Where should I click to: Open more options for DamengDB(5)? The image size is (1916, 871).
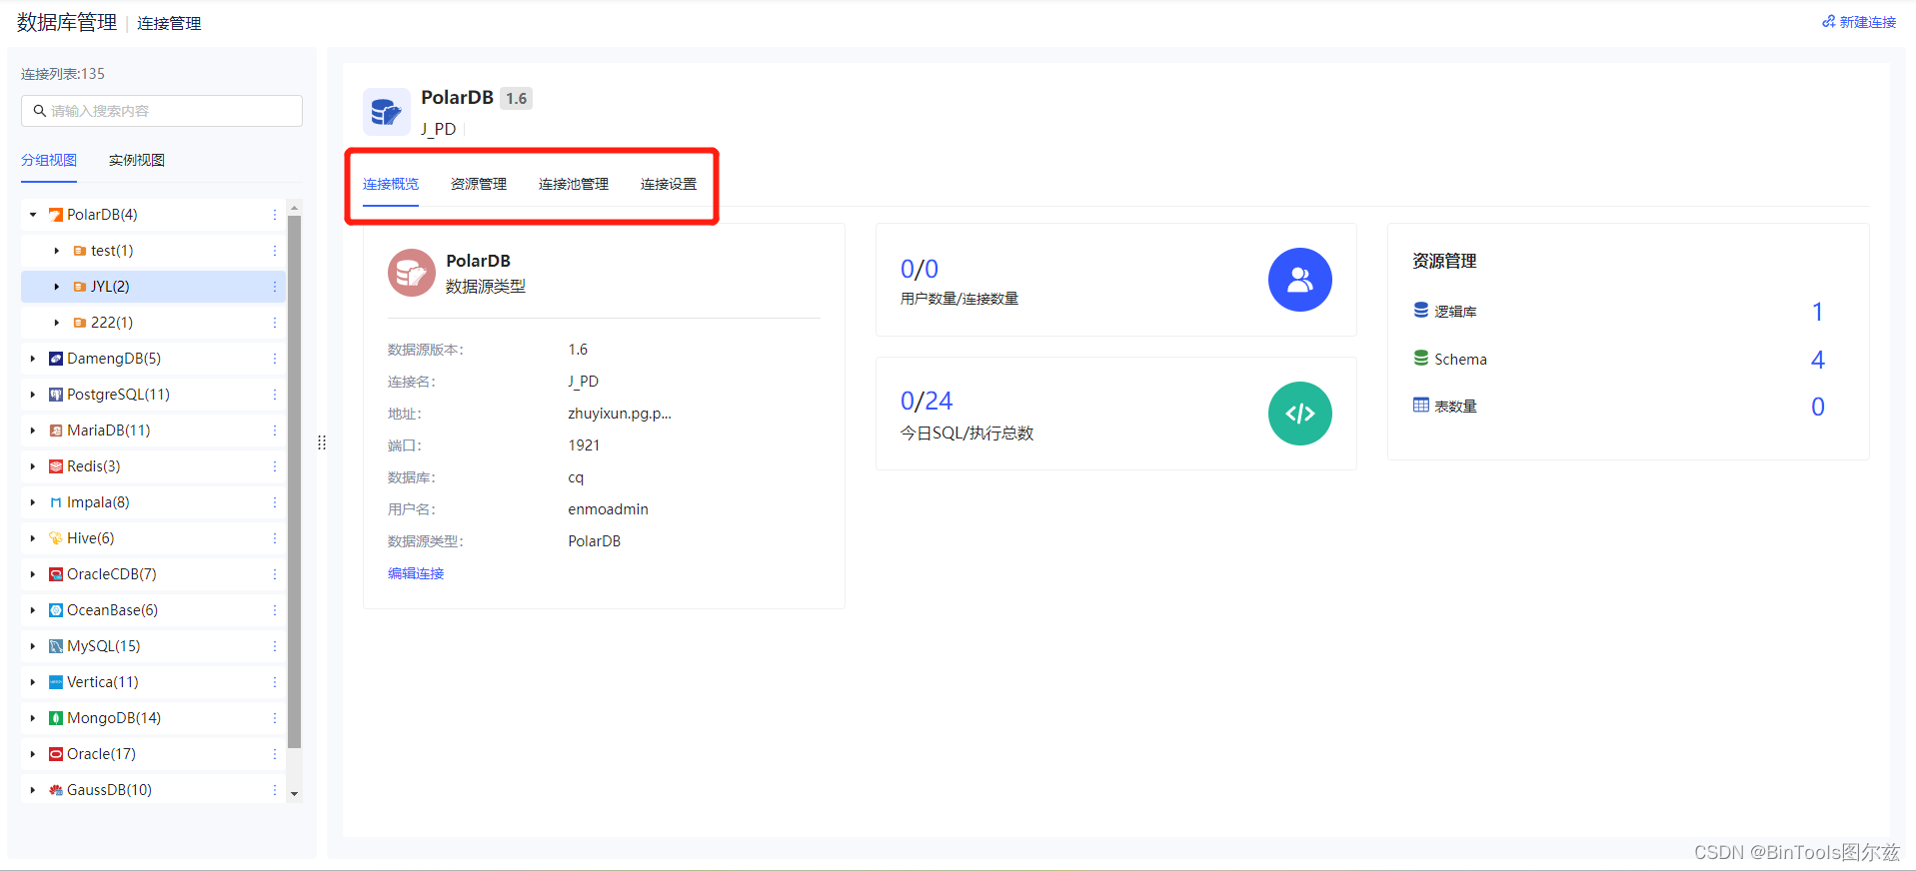tap(274, 359)
